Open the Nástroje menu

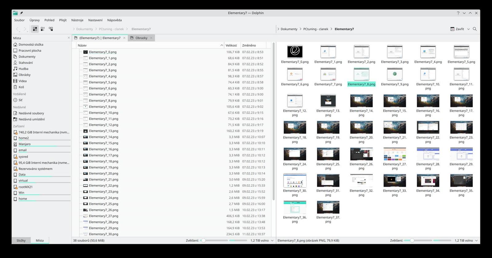point(77,20)
